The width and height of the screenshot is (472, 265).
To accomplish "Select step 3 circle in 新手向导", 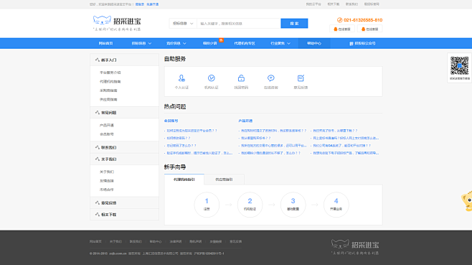I will tap(293, 205).
